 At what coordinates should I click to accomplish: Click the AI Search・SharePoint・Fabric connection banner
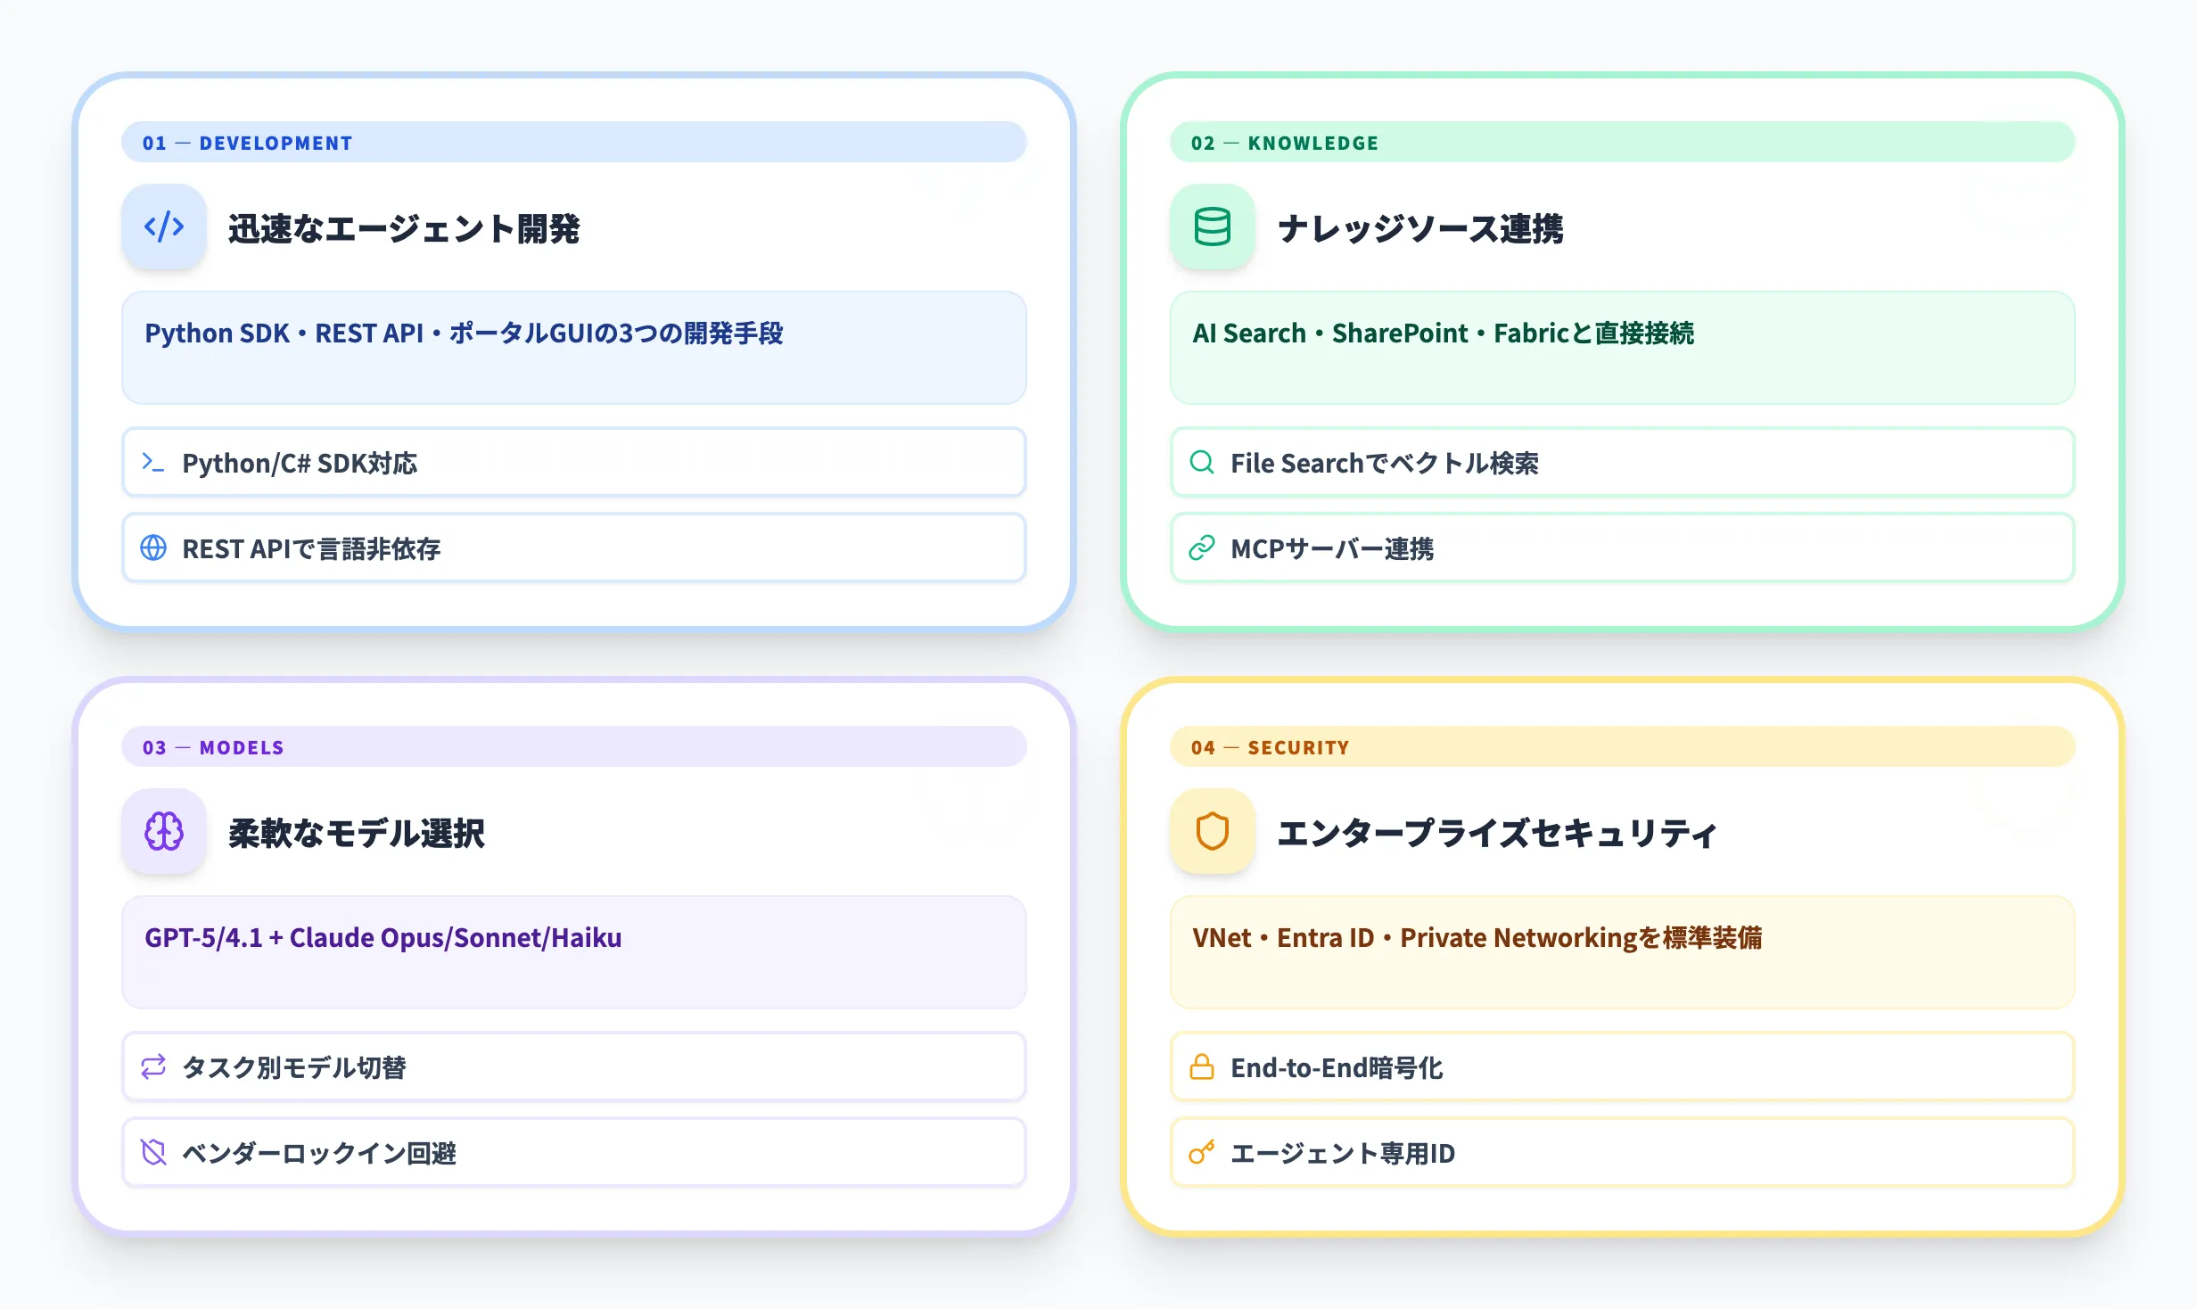(x=1623, y=348)
